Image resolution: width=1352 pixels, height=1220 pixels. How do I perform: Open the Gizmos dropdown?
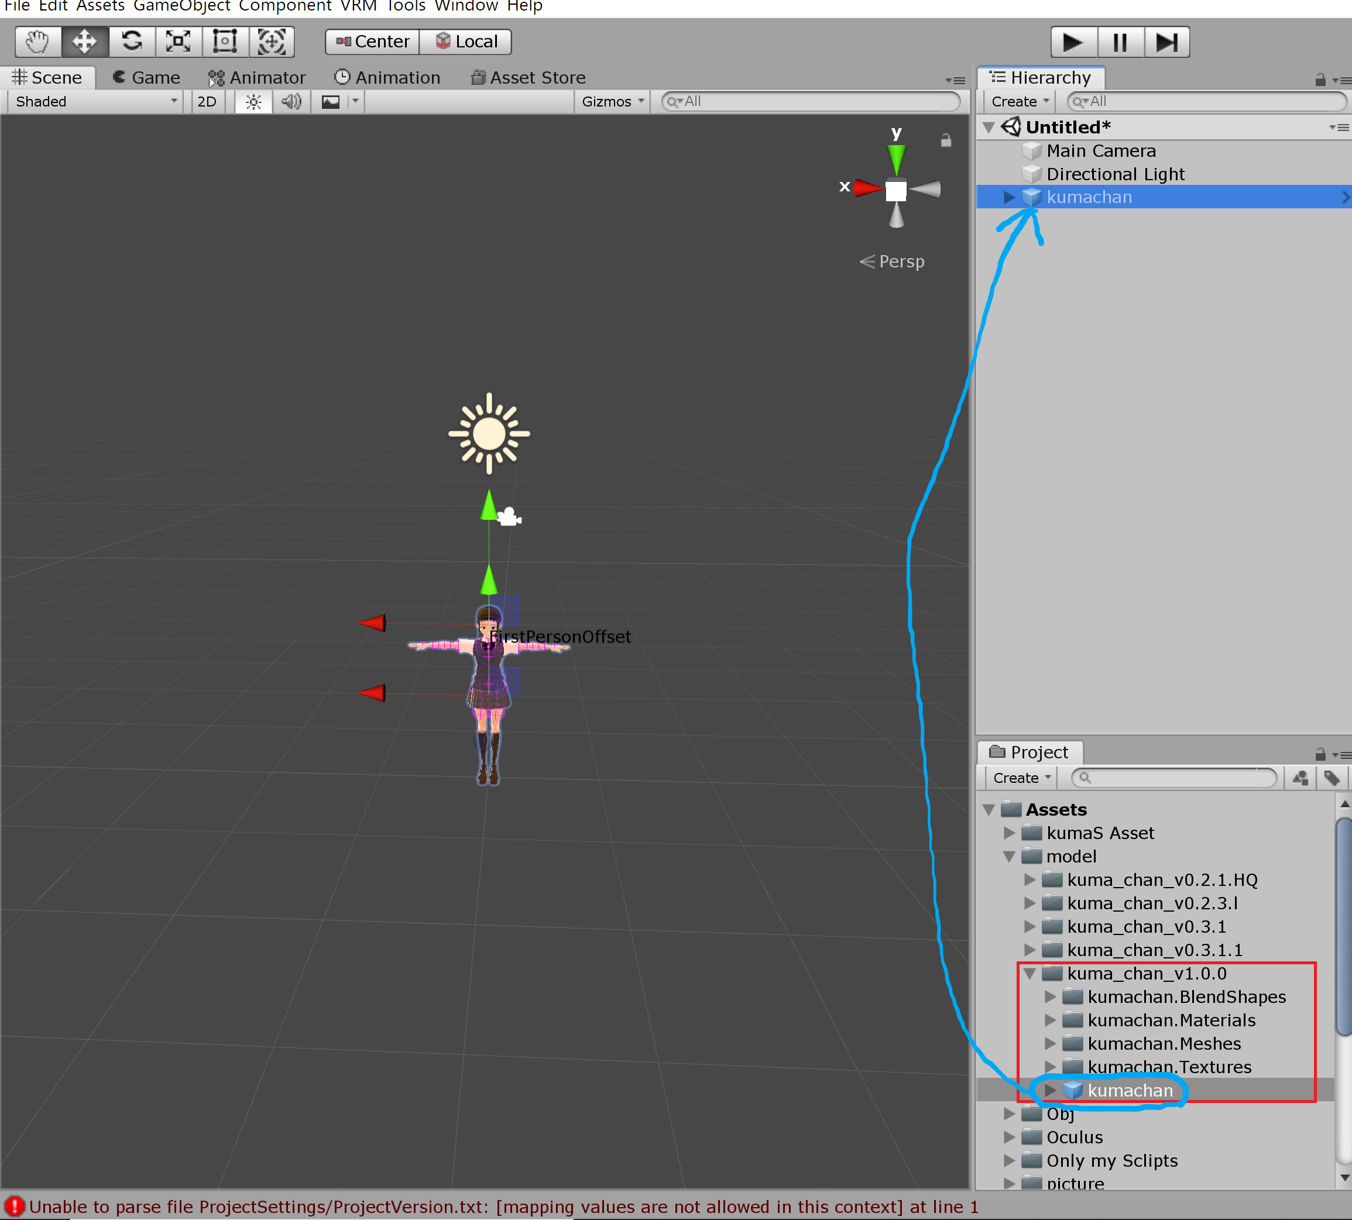click(612, 101)
